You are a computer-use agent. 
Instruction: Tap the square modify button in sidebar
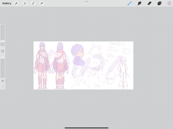pyautogui.click(x=3, y=51)
